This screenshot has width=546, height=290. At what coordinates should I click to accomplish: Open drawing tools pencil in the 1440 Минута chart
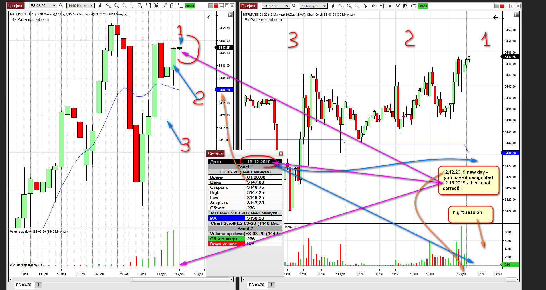pos(108,6)
